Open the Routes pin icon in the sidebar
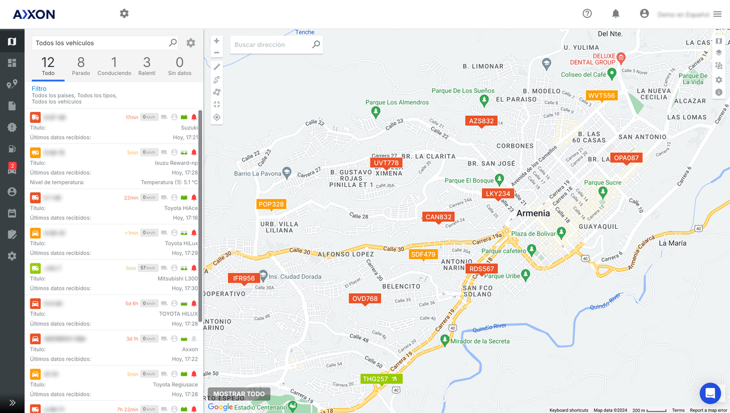Viewport: 730px width, 413px height. [12, 85]
